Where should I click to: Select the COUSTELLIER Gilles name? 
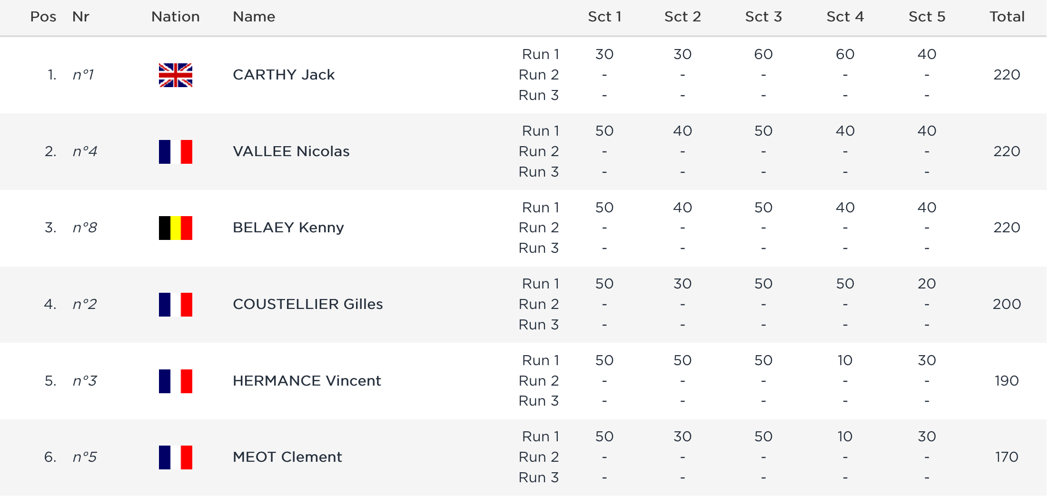pyautogui.click(x=307, y=304)
